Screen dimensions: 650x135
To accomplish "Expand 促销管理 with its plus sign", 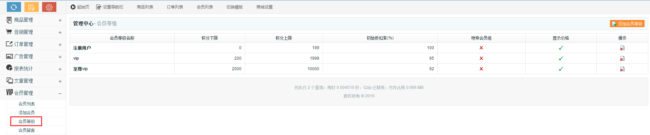I will [x=60, y=33].
